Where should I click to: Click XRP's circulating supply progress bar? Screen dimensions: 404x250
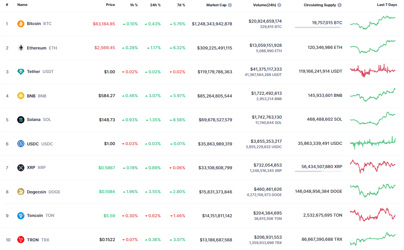pos(318,171)
